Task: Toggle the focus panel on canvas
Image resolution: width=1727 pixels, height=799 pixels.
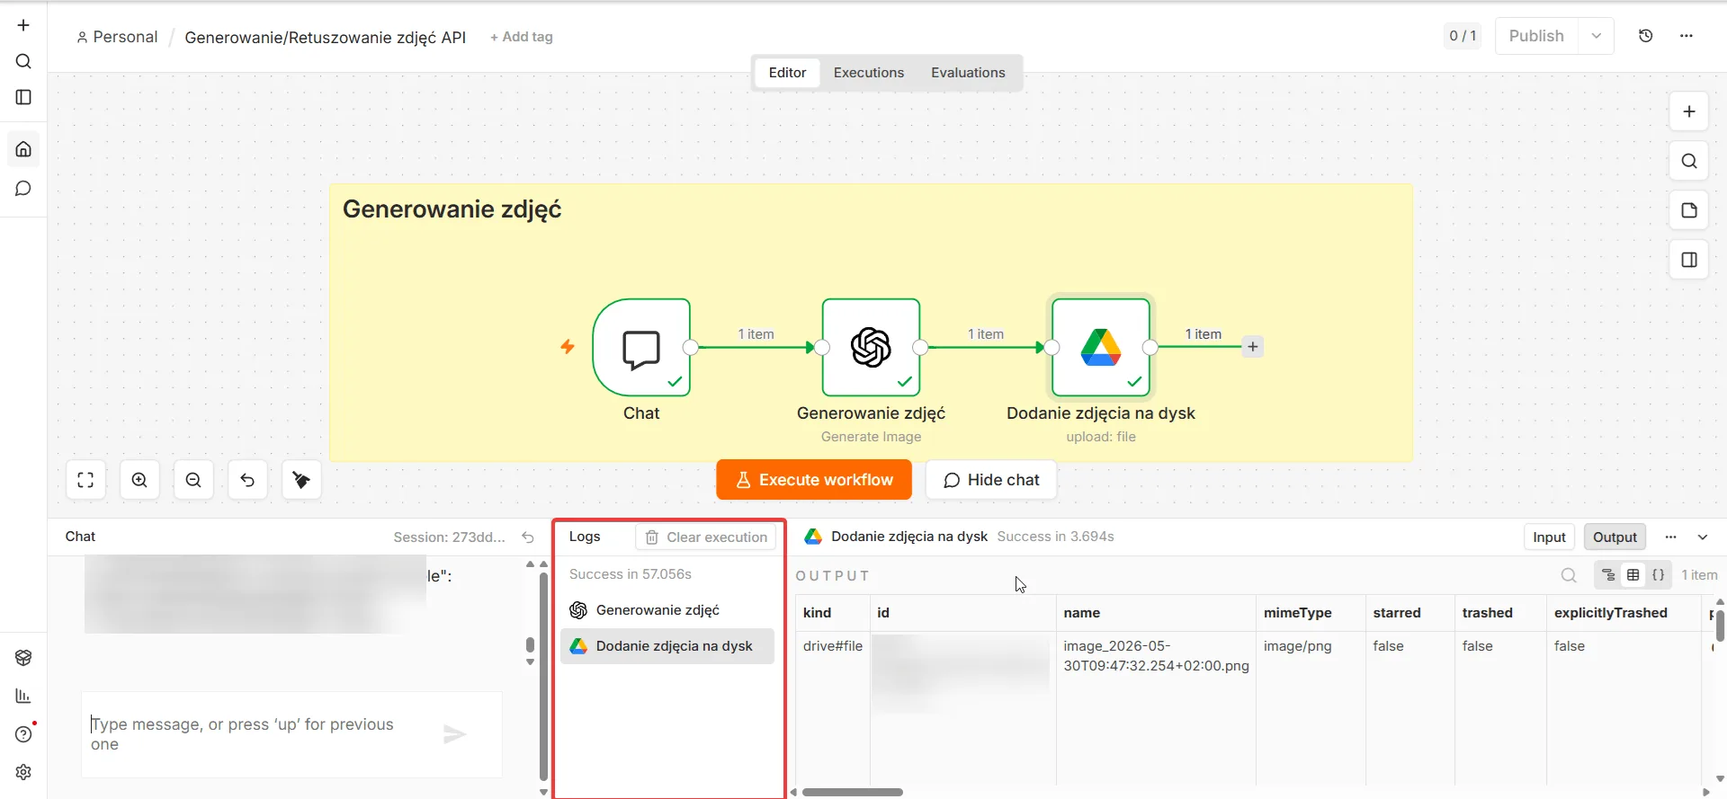Action: 1689,260
